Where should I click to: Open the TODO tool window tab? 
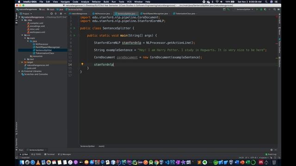click(x=36, y=154)
